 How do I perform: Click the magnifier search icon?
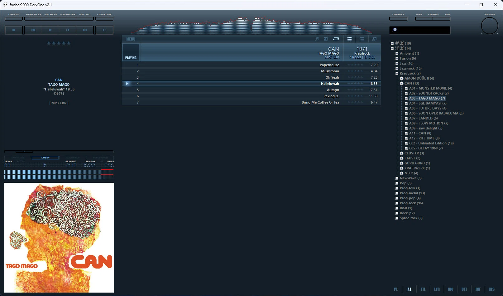[x=394, y=30]
